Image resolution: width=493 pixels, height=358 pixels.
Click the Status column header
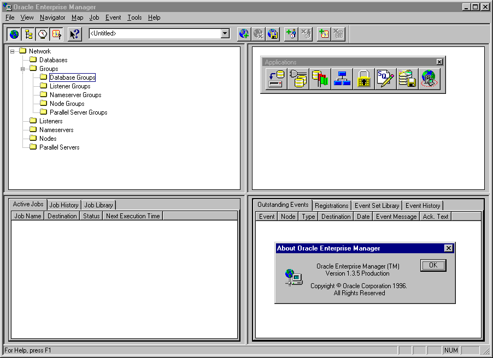[x=91, y=216]
